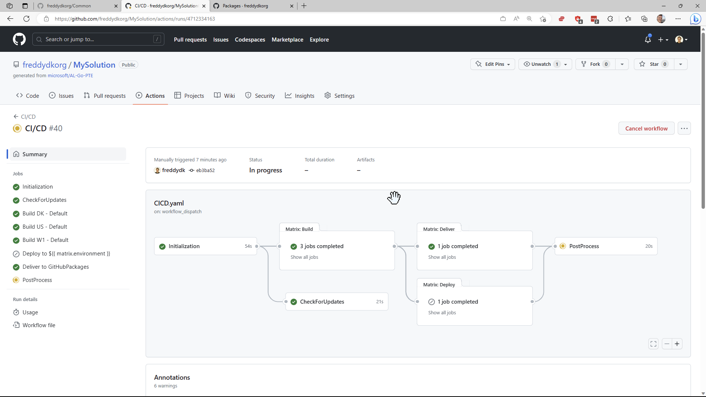
Task: Open the GitHub home page via the Octocat logo
Action: tap(19, 39)
